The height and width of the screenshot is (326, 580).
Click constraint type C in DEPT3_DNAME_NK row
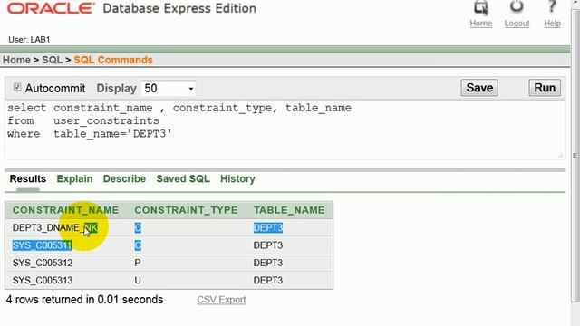click(x=138, y=227)
